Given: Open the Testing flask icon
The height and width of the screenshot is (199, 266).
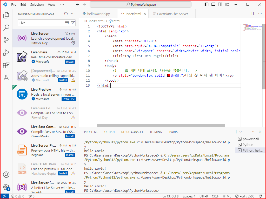Looking at the screenshot, I should pyautogui.click(x=6, y=77).
